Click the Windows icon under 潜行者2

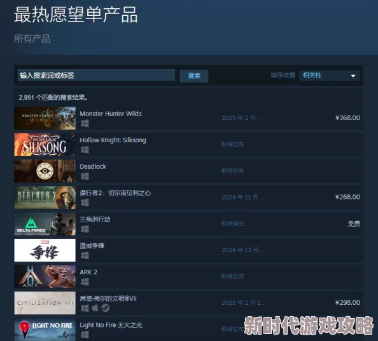[85, 203]
